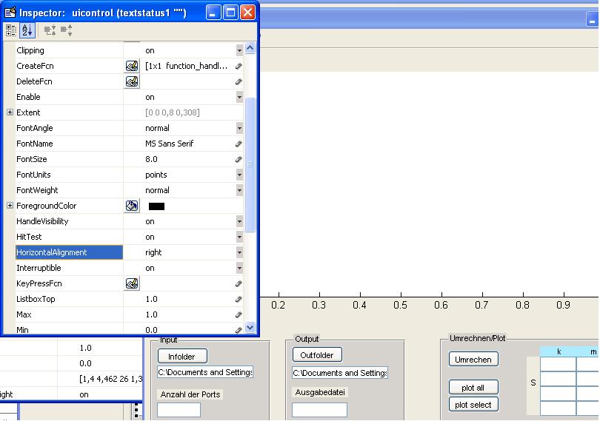Open the CreateFcn callback editor icon
The width and height of the screenshot is (600, 421).
point(132,66)
